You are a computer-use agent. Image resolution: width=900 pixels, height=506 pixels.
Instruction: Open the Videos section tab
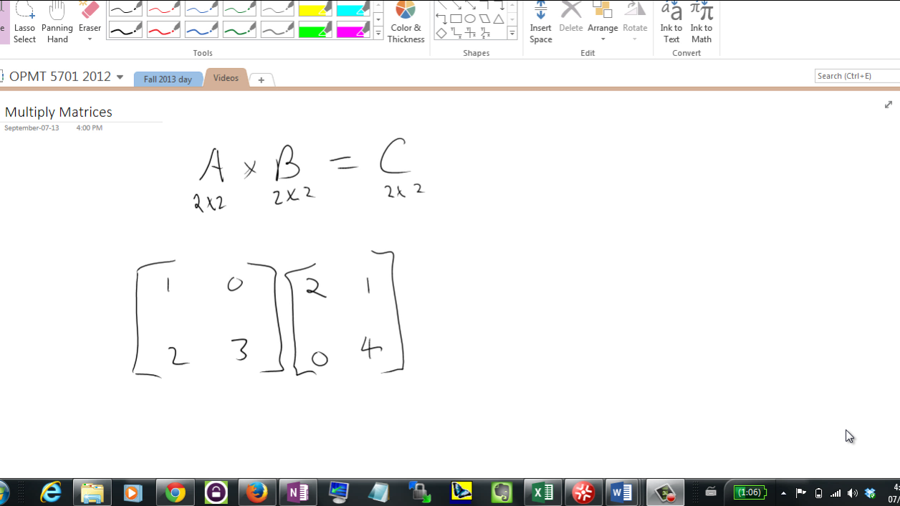click(x=226, y=78)
